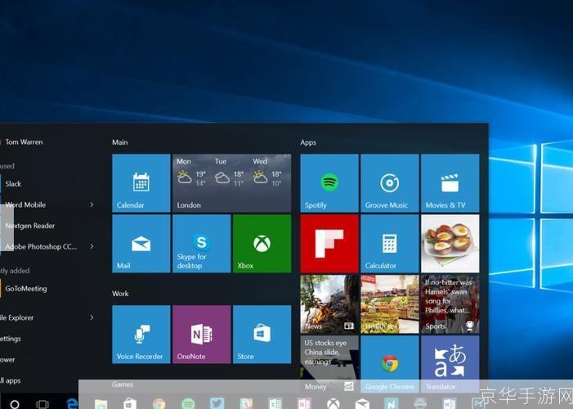Screen dimensions: 573x409
Task: Open Task View from the taskbar
Action: pos(43,404)
